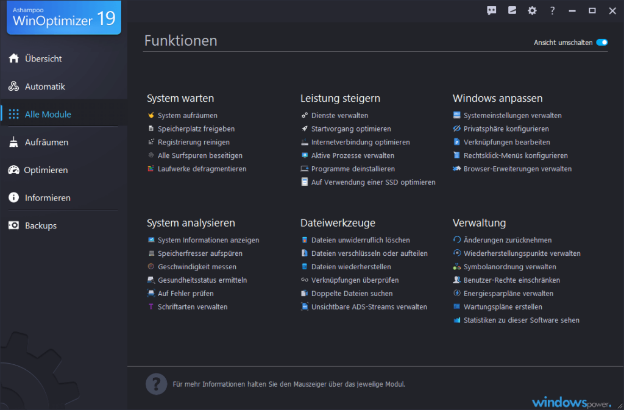Click the large question mark info icon
This screenshot has height=410, width=624.
point(156,384)
